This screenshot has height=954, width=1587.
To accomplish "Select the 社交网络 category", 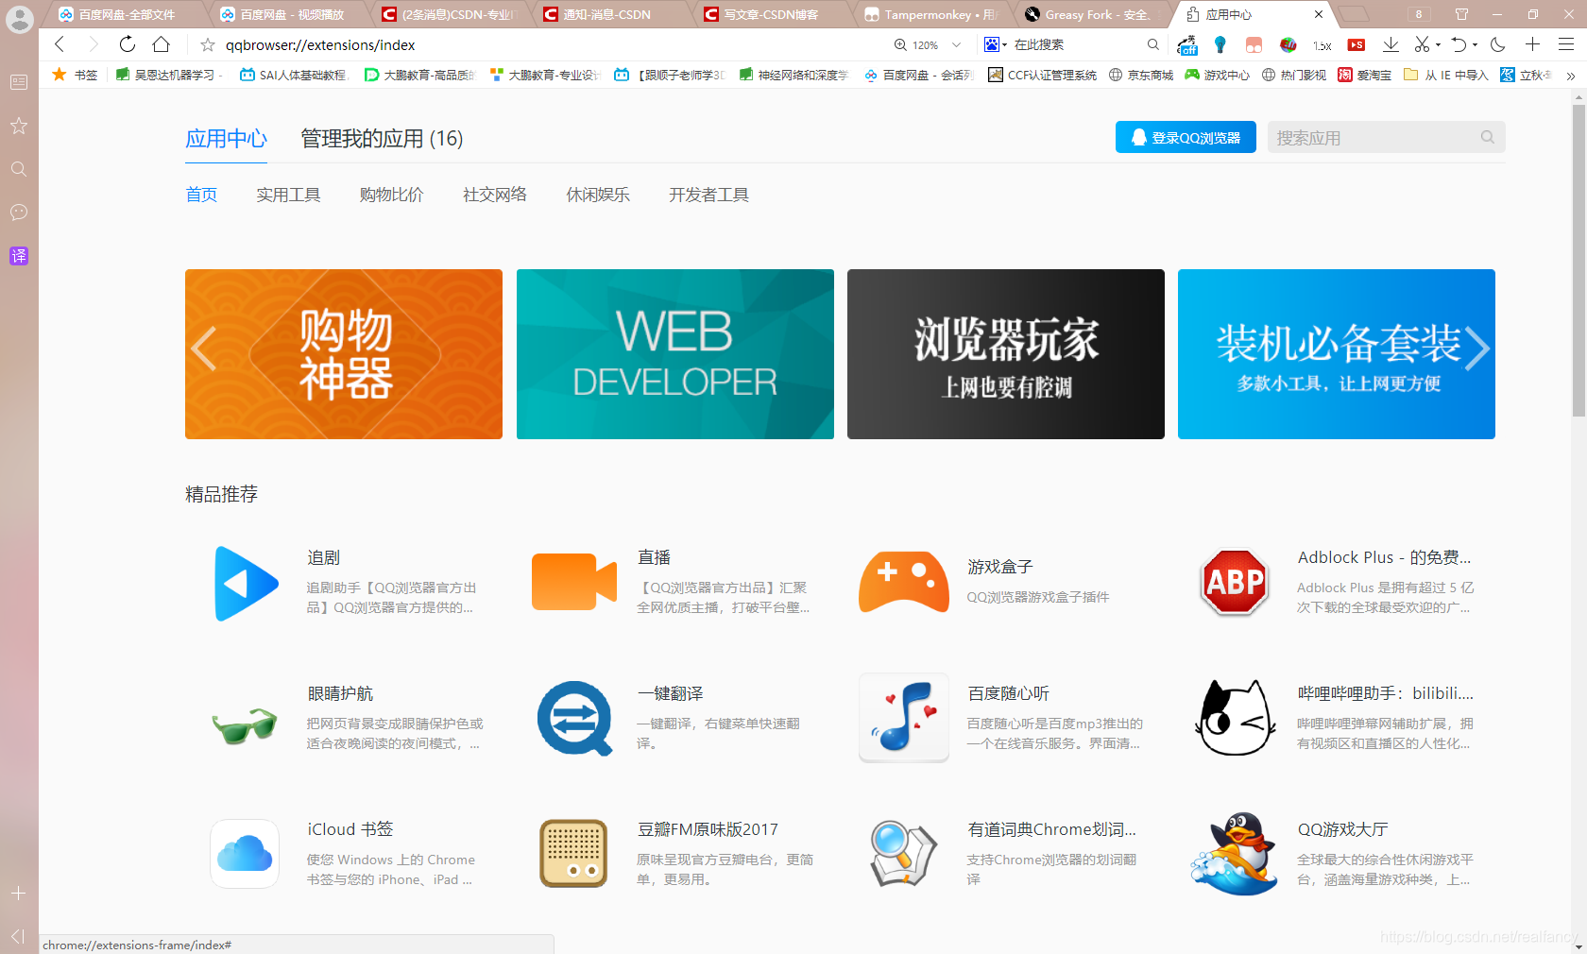I will pyautogui.click(x=495, y=195).
